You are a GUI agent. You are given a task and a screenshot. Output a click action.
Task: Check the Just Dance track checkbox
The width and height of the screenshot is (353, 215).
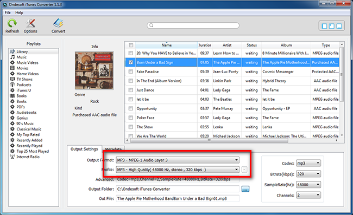(130, 90)
